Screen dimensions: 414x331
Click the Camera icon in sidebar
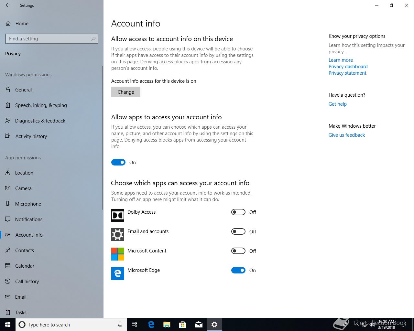[8, 188]
